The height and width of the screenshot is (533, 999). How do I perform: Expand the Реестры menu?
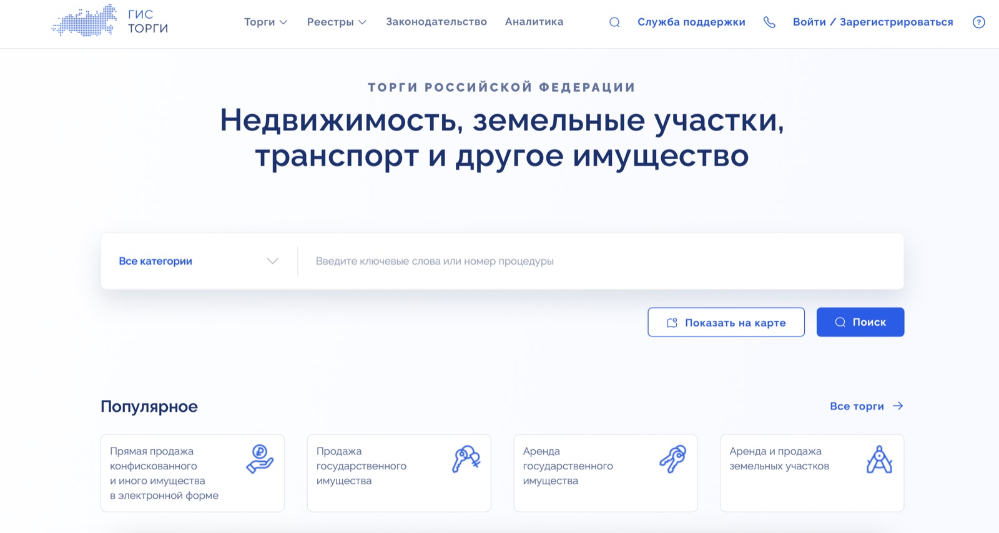337,22
